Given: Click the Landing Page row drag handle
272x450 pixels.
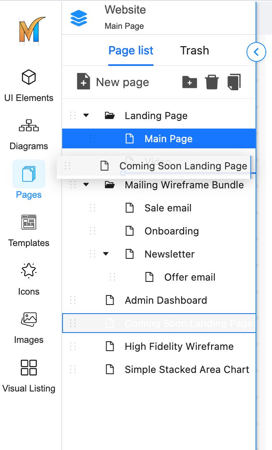Looking at the screenshot, I should click(x=73, y=116).
